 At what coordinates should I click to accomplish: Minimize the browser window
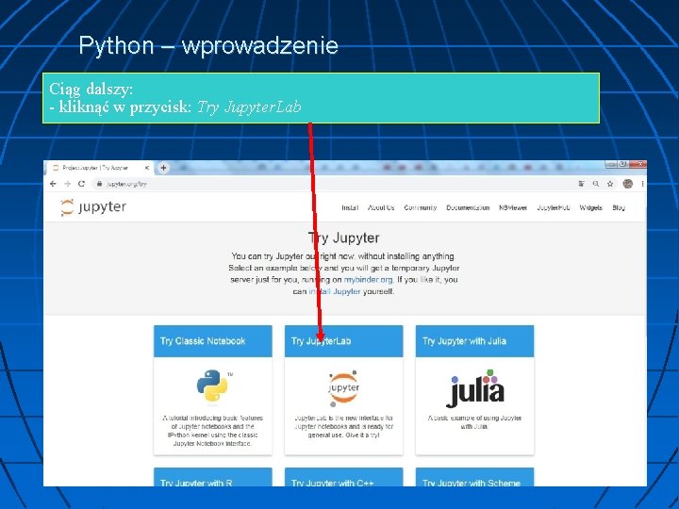[611, 164]
